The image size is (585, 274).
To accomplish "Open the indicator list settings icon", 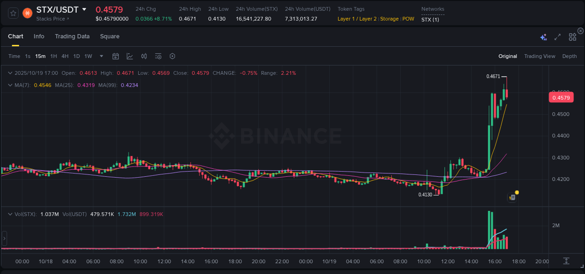I will pyautogui.click(x=158, y=56).
